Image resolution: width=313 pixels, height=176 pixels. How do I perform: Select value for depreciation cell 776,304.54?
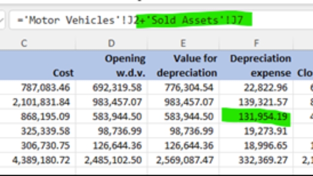click(183, 88)
